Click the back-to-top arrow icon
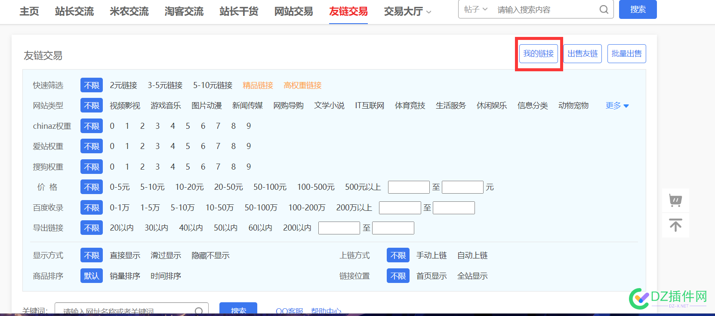Screen dimensions: 715x316 [675, 225]
